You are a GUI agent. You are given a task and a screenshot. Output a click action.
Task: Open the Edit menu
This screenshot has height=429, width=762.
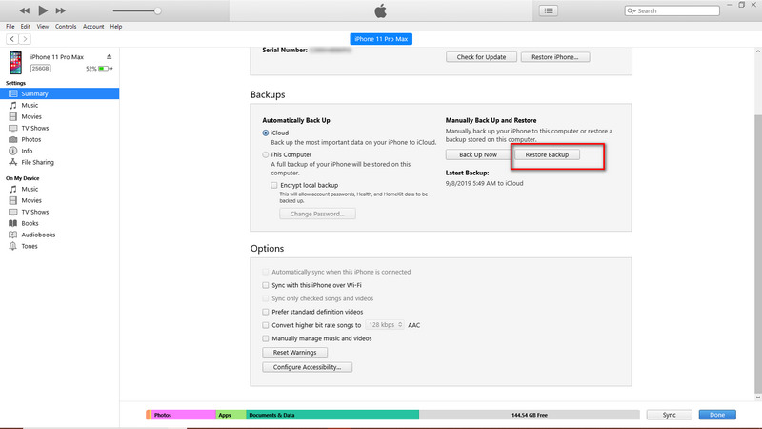(26, 27)
